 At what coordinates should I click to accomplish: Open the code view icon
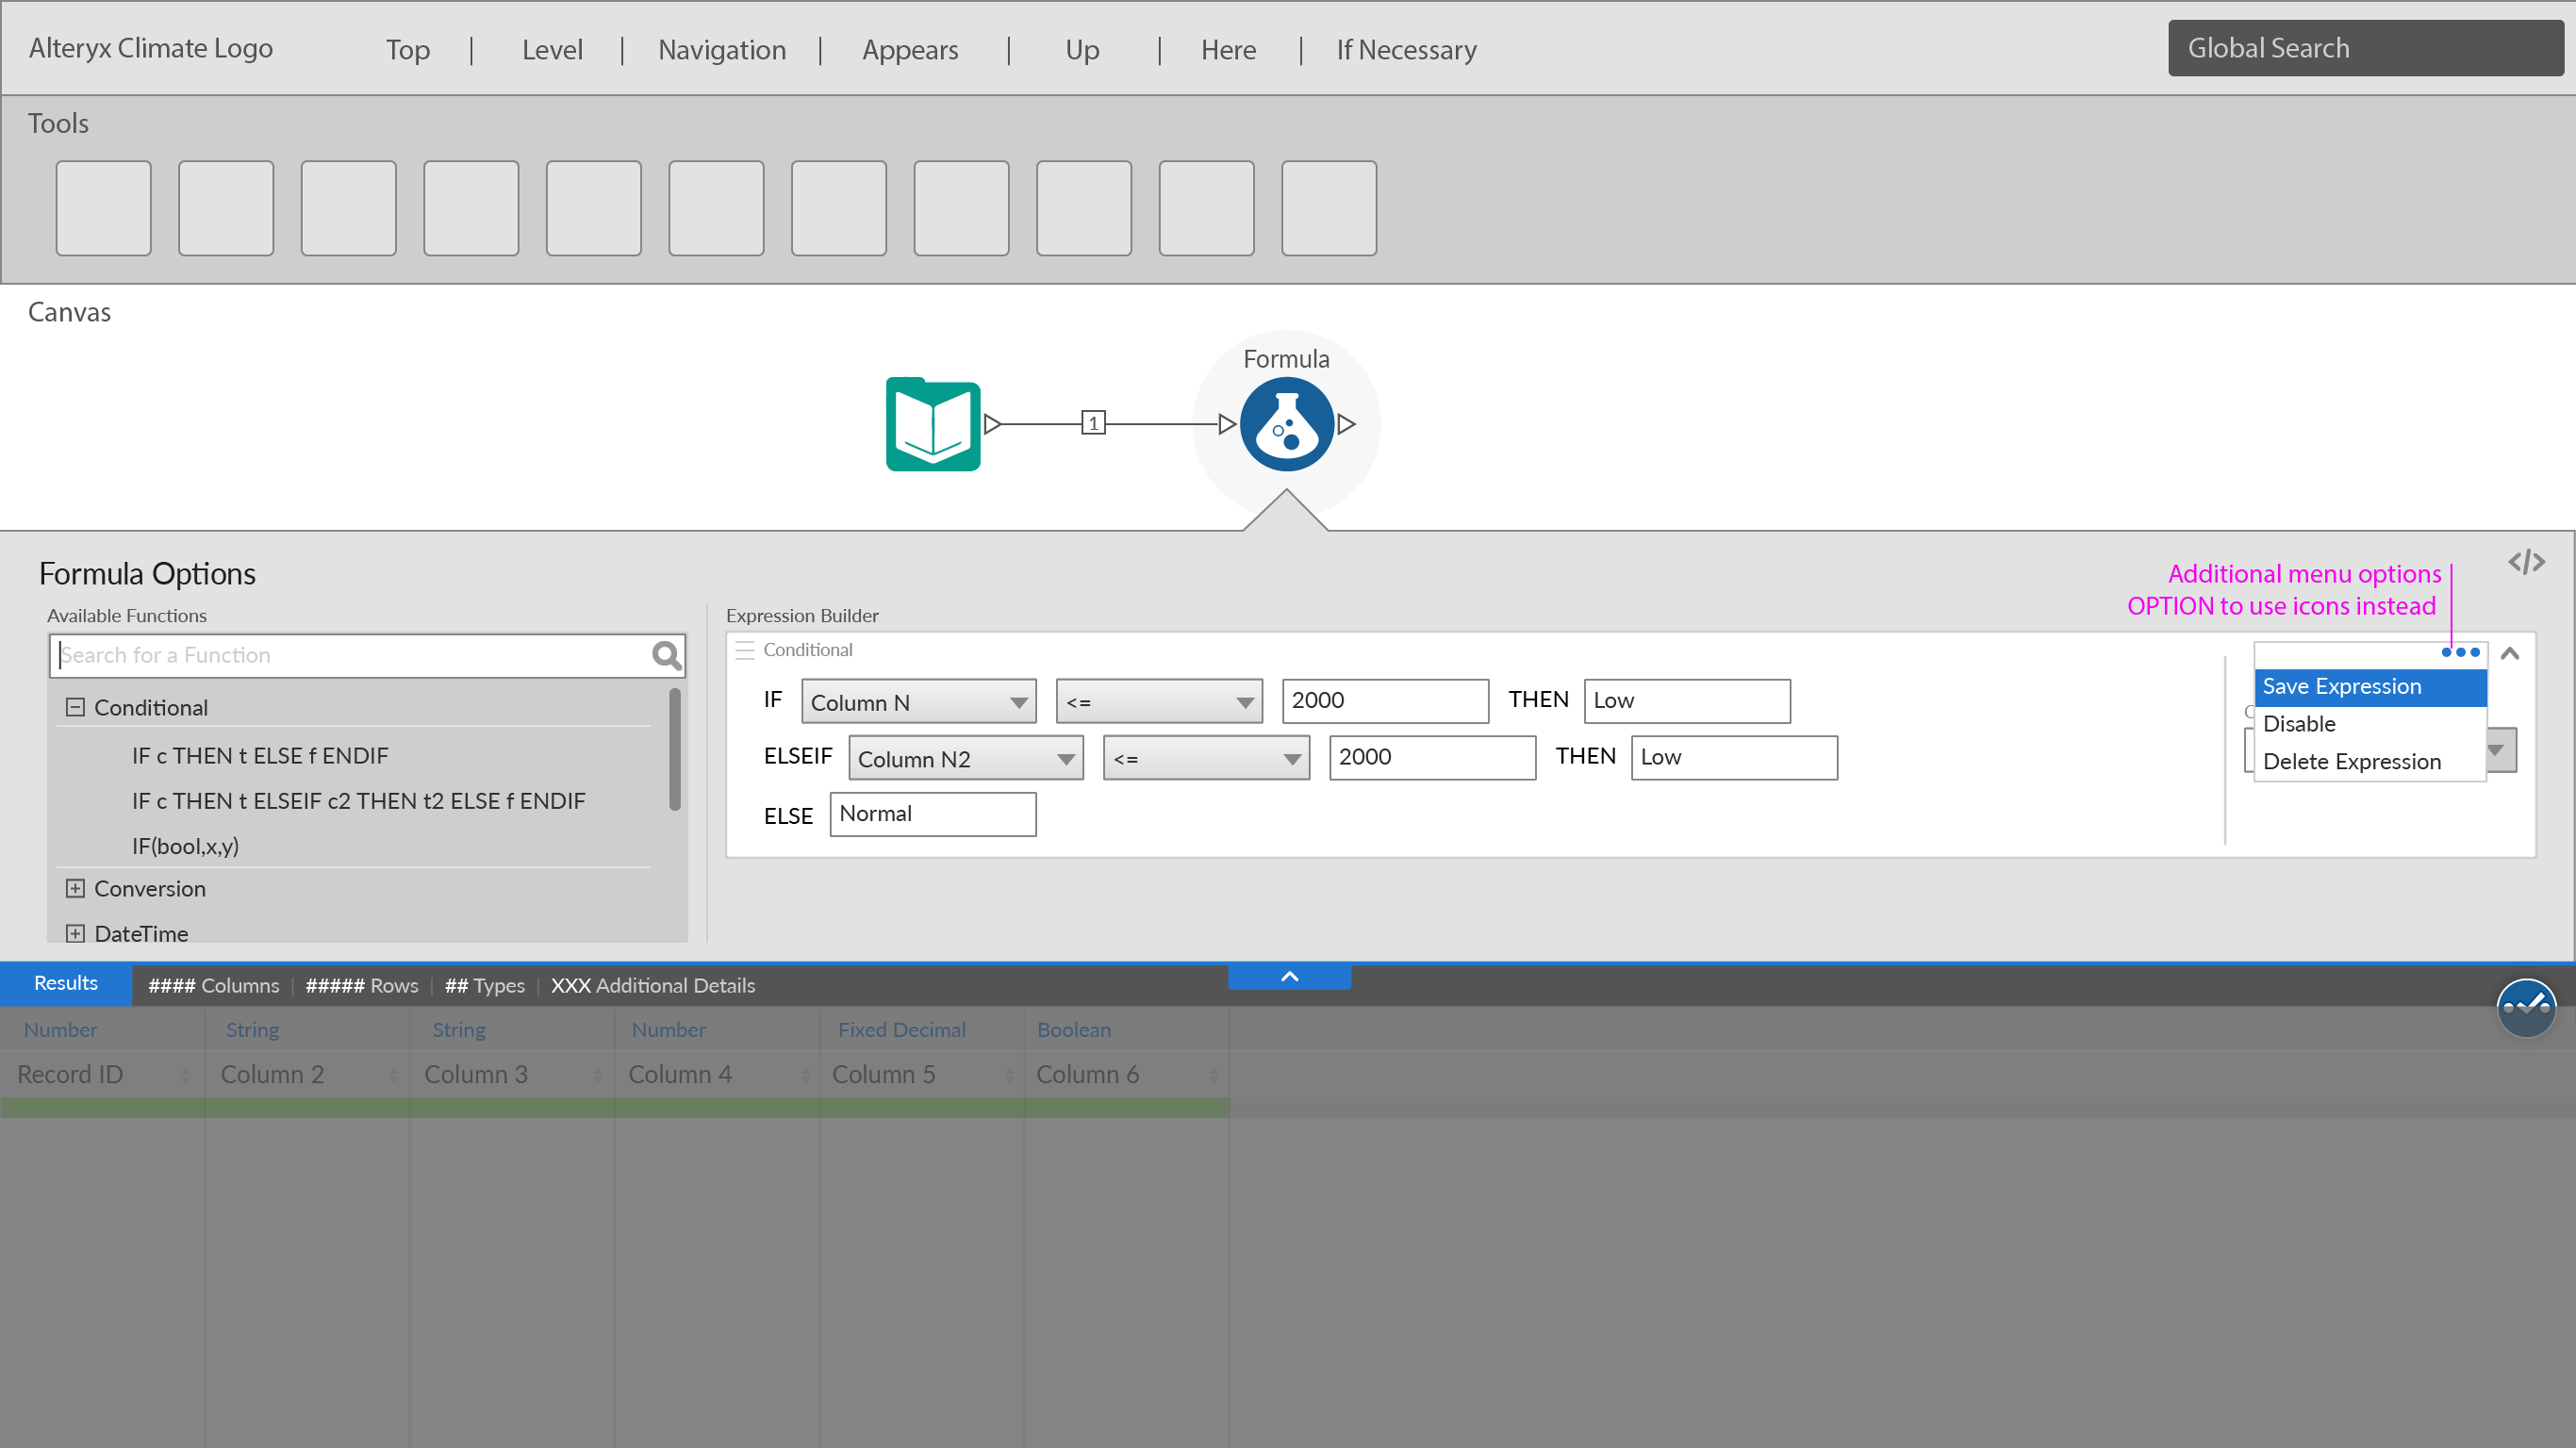click(2526, 562)
